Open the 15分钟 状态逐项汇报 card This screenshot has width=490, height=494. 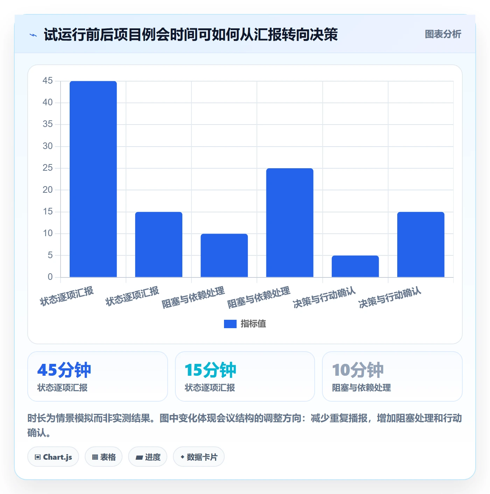tap(245, 376)
